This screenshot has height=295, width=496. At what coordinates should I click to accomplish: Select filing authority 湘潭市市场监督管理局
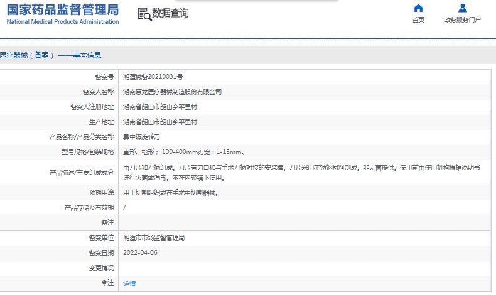point(154,237)
